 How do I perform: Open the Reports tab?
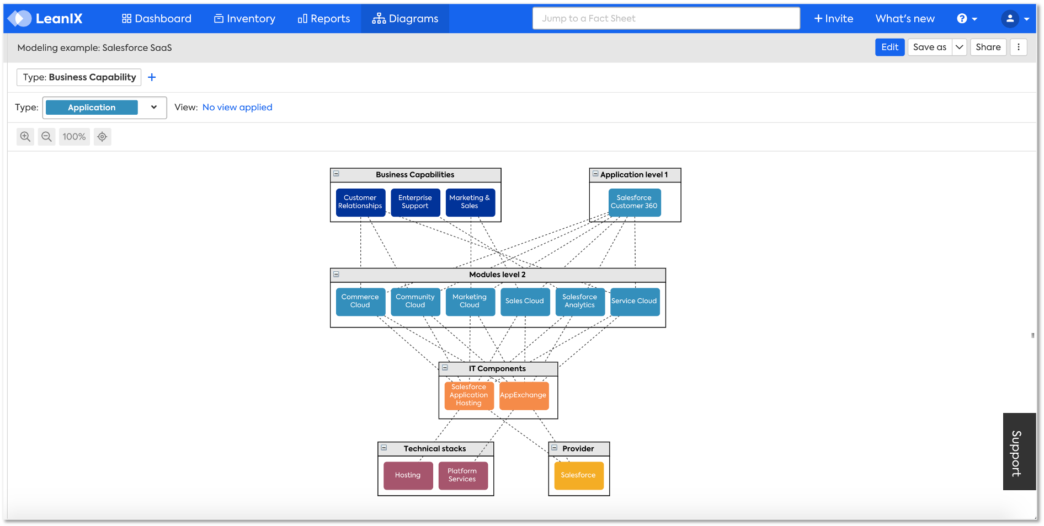pyautogui.click(x=324, y=19)
